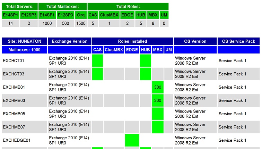Click CAS subheader under Roles Installed

tap(97, 50)
